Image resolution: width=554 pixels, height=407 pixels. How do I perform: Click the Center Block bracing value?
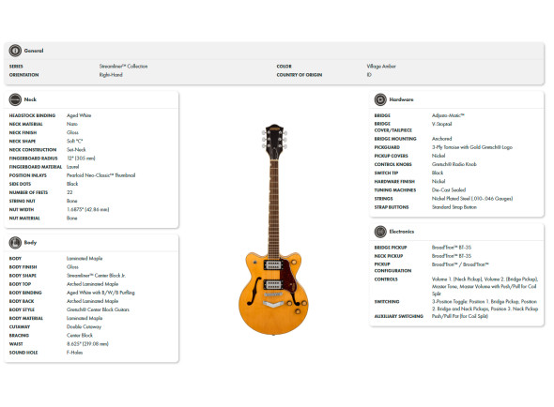(80, 336)
